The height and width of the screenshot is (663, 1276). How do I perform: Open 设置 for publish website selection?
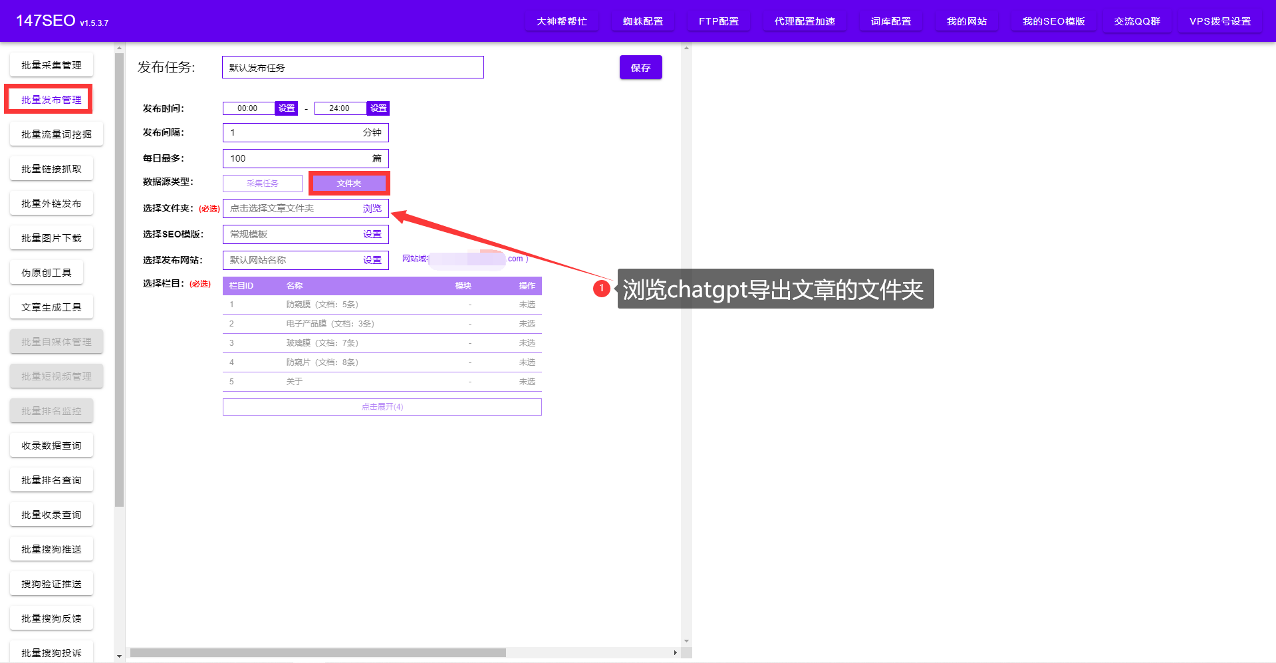[x=372, y=261]
